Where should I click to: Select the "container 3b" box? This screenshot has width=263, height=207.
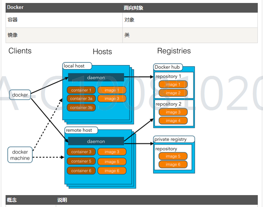pos(81,108)
